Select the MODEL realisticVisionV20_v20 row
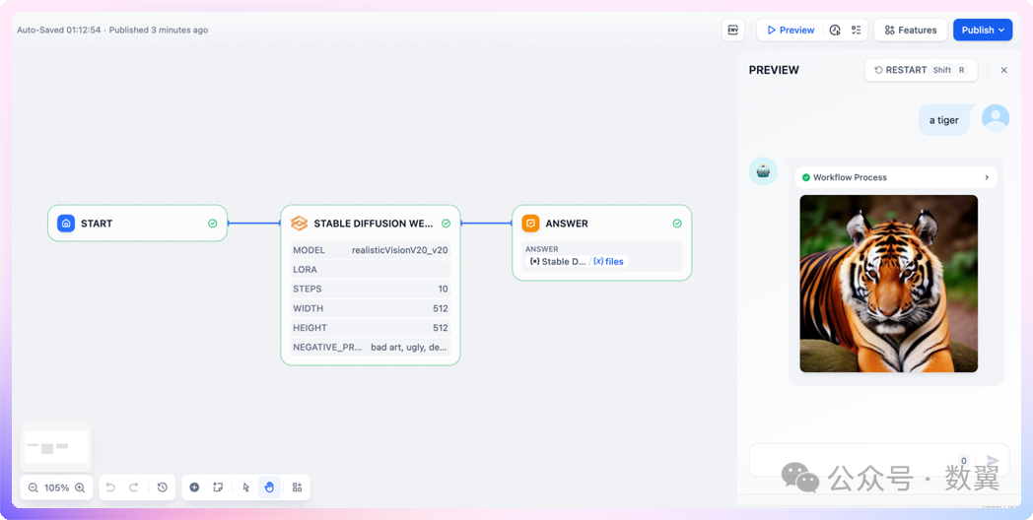This screenshot has height=520, width=1033. pyautogui.click(x=371, y=250)
